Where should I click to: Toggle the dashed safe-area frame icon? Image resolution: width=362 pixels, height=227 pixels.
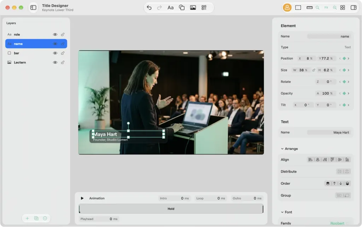tap(298, 8)
